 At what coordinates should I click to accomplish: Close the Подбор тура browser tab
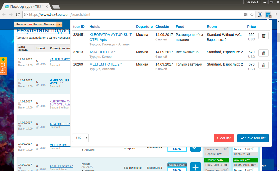(47, 7)
